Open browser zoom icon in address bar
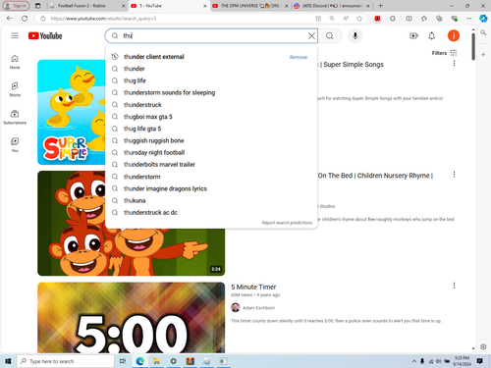491x368 pixels. (332, 19)
